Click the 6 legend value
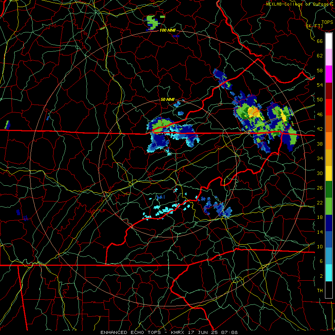Viewport: 335px width, 335px height. 321,261
